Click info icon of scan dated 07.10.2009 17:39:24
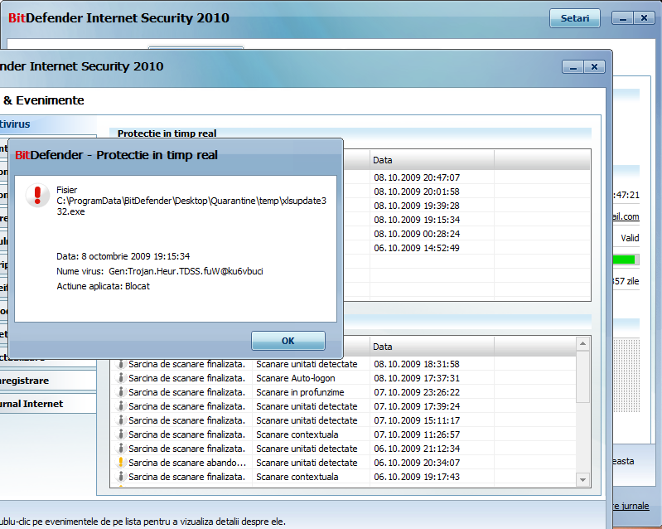This screenshot has width=662, height=529. point(121,406)
